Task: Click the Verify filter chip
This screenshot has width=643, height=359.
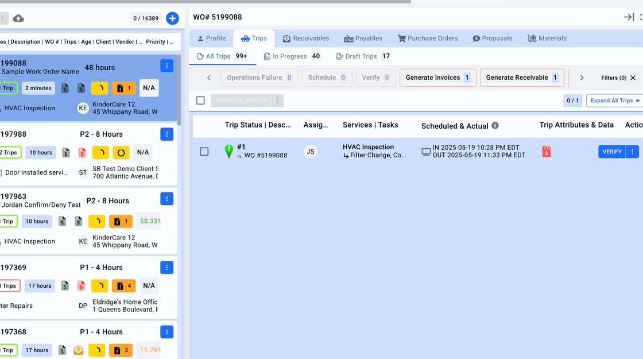Action: click(375, 78)
